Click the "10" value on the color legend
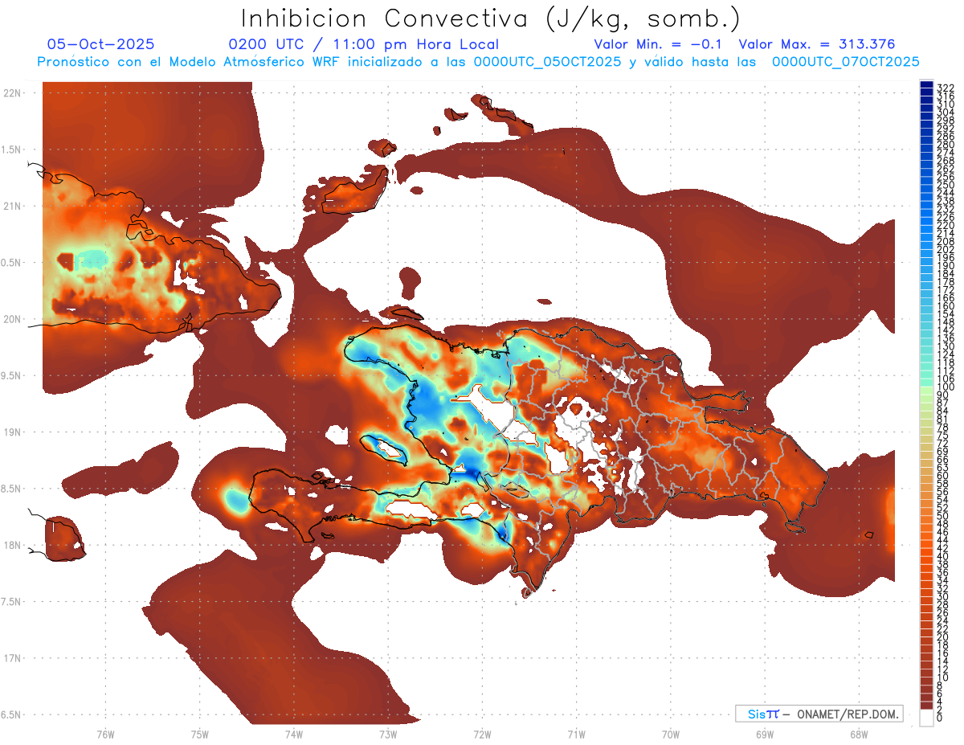The height and width of the screenshot is (745, 964). coord(943,677)
